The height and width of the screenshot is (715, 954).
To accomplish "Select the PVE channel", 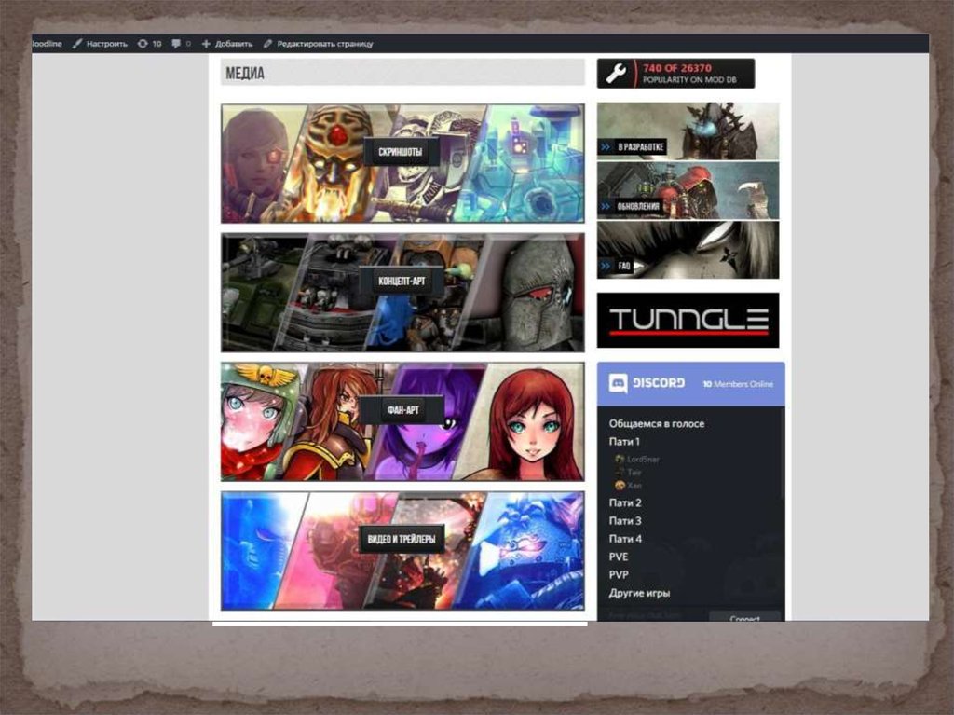I will (619, 557).
